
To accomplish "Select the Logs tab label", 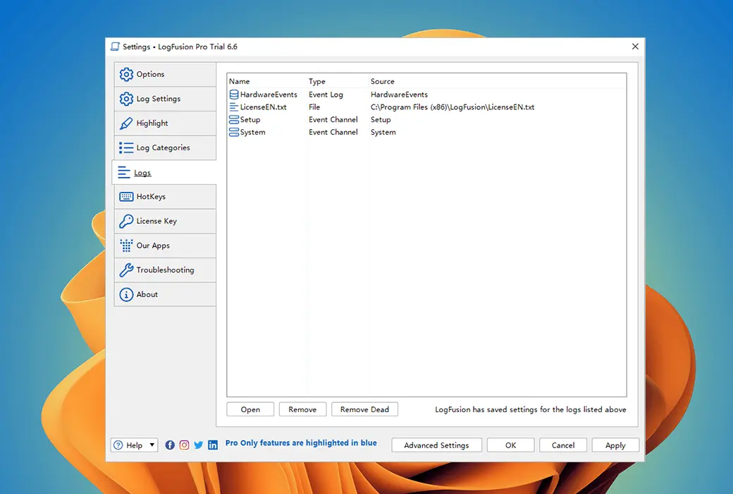I will click(142, 173).
